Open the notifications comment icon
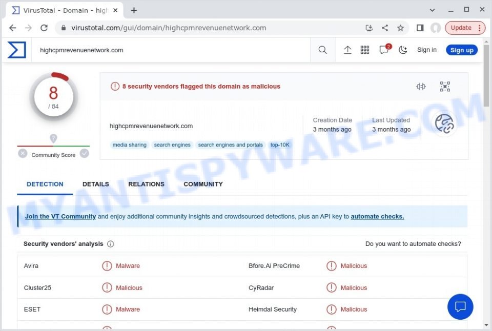The height and width of the screenshot is (331, 492). [x=384, y=49]
